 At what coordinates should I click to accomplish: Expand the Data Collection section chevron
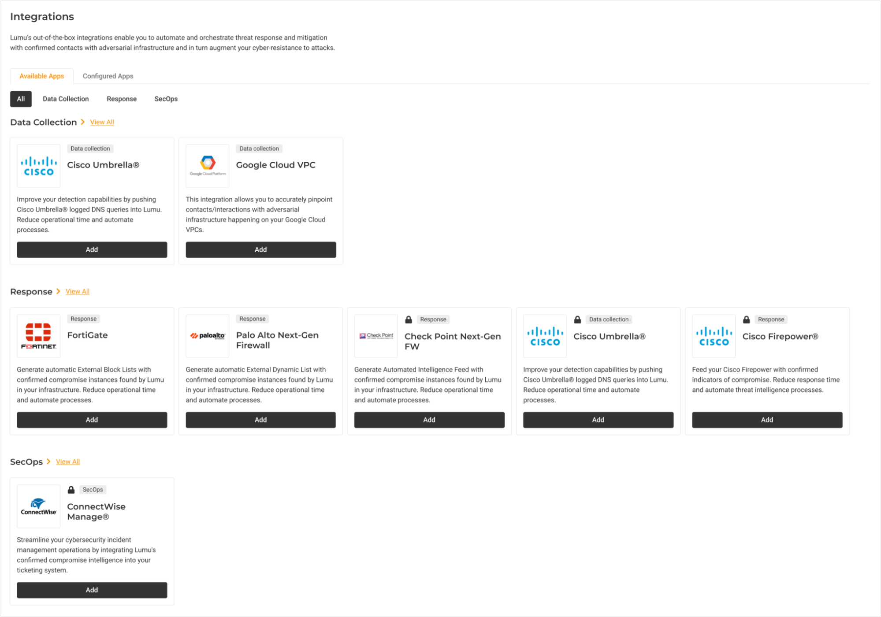[83, 122]
